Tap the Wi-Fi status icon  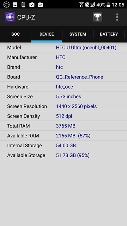tap(81, 5)
